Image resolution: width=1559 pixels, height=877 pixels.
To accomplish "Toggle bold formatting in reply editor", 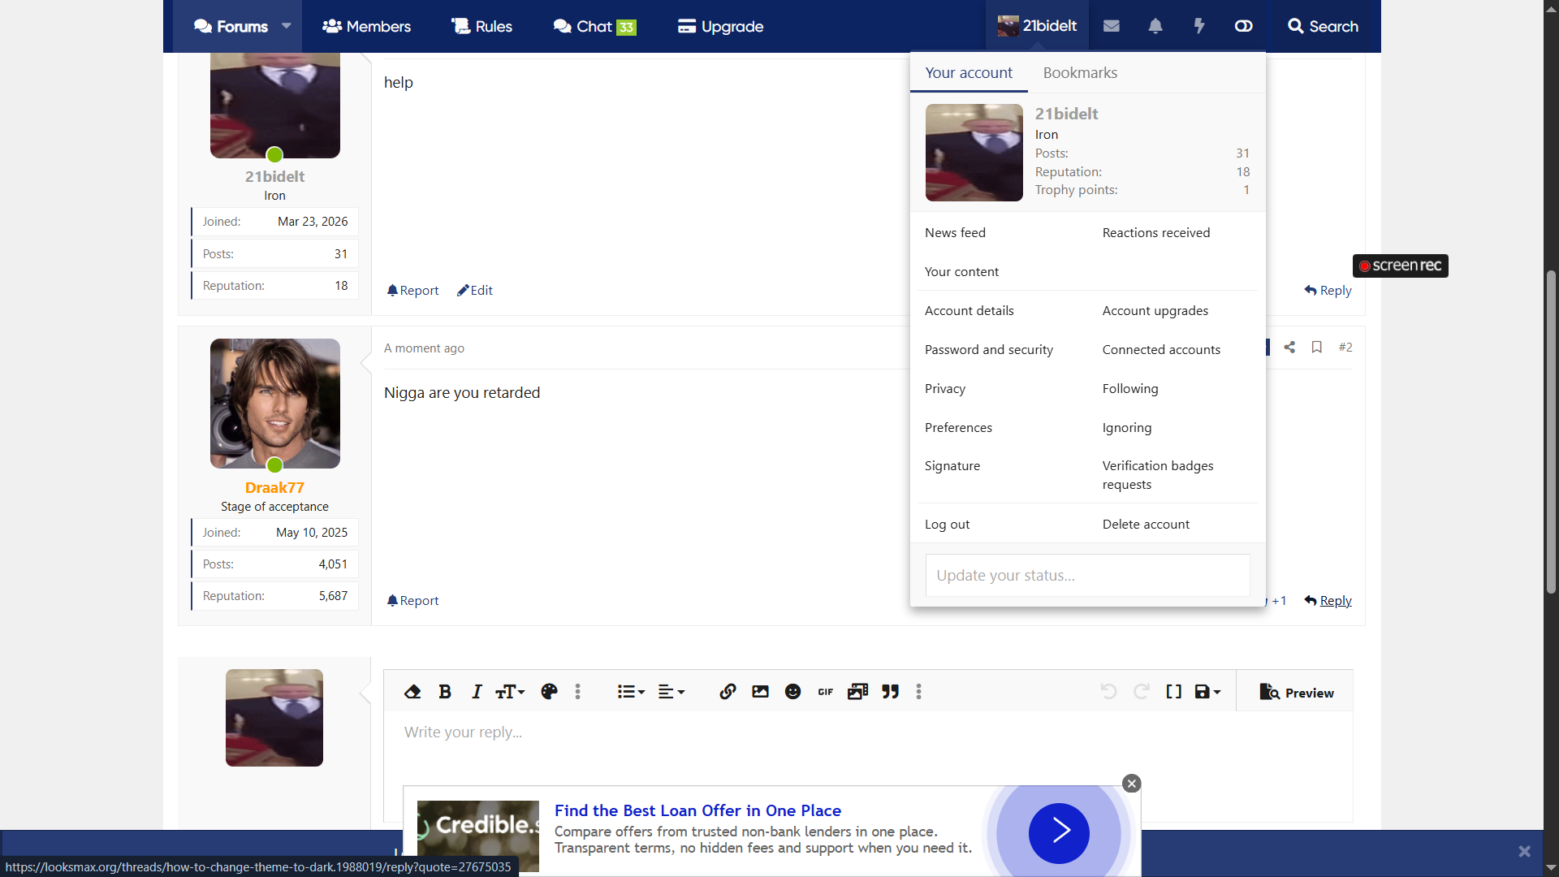I will click(x=445, y=692).
